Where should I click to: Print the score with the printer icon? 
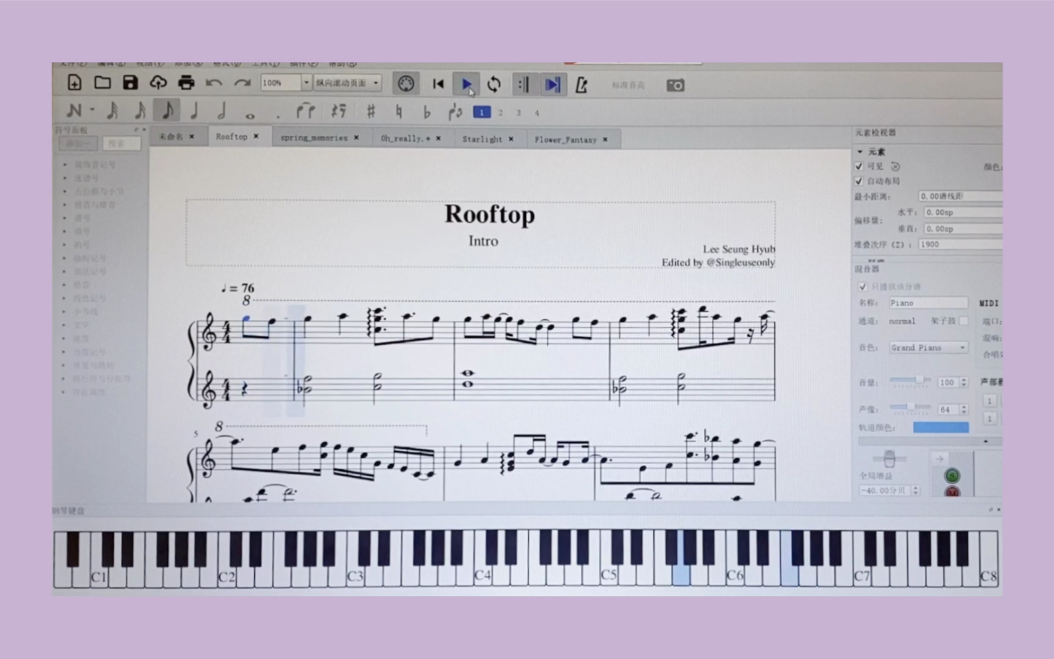186,83
